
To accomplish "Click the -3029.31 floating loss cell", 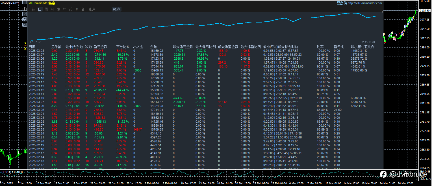I will pos(179,55).
